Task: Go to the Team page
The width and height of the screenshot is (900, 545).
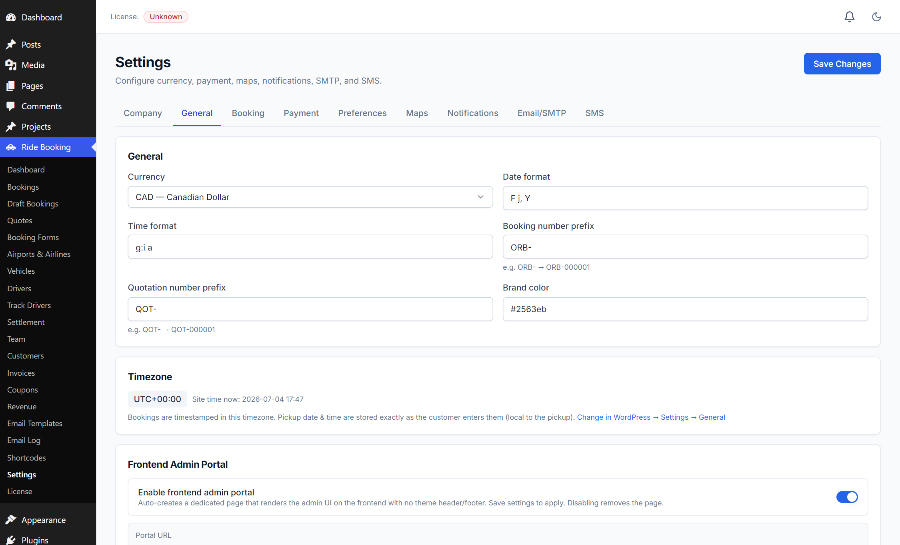Action: pyautogui.click(x=16, y=339)
